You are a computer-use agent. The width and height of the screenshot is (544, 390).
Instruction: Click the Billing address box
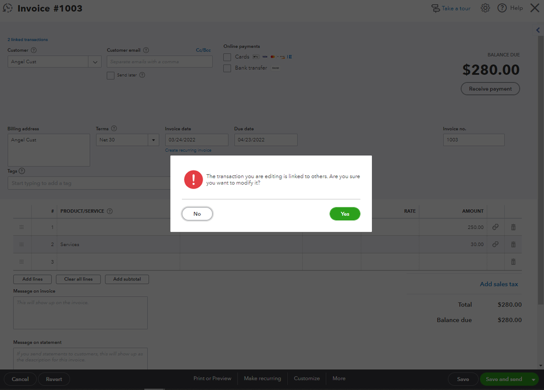[x=49, y=150]
